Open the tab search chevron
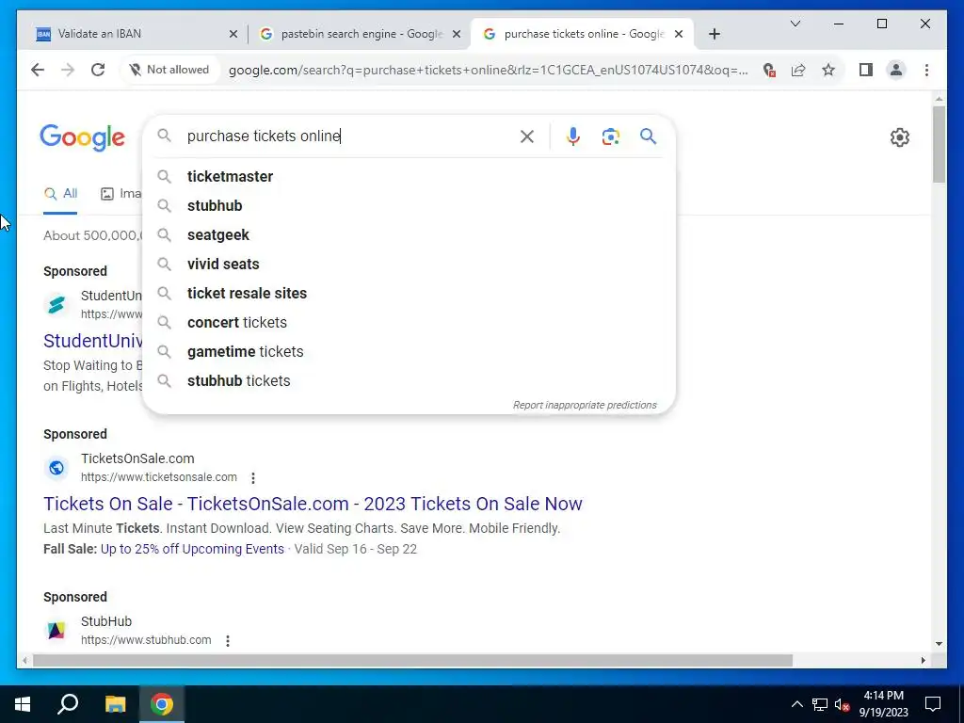 795,24
